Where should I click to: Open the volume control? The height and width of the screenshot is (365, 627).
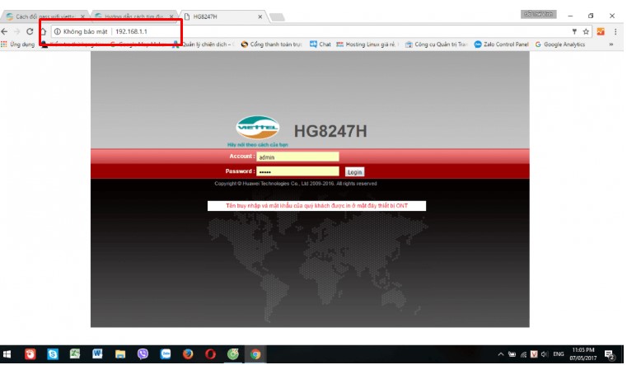(545, 354)
